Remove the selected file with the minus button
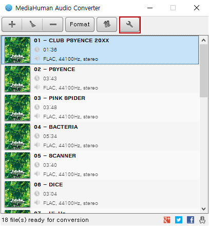 coord(53,25)
